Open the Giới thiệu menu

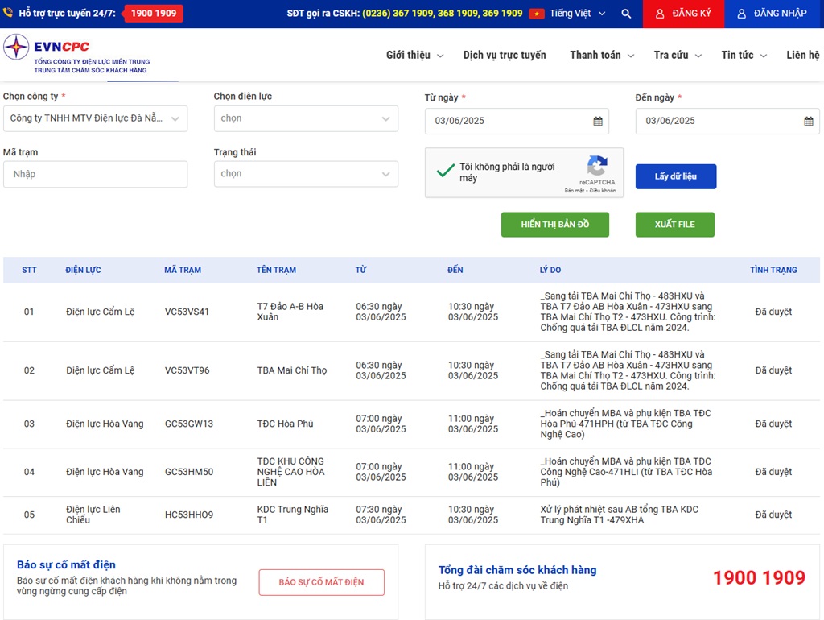tap(414, 56)
